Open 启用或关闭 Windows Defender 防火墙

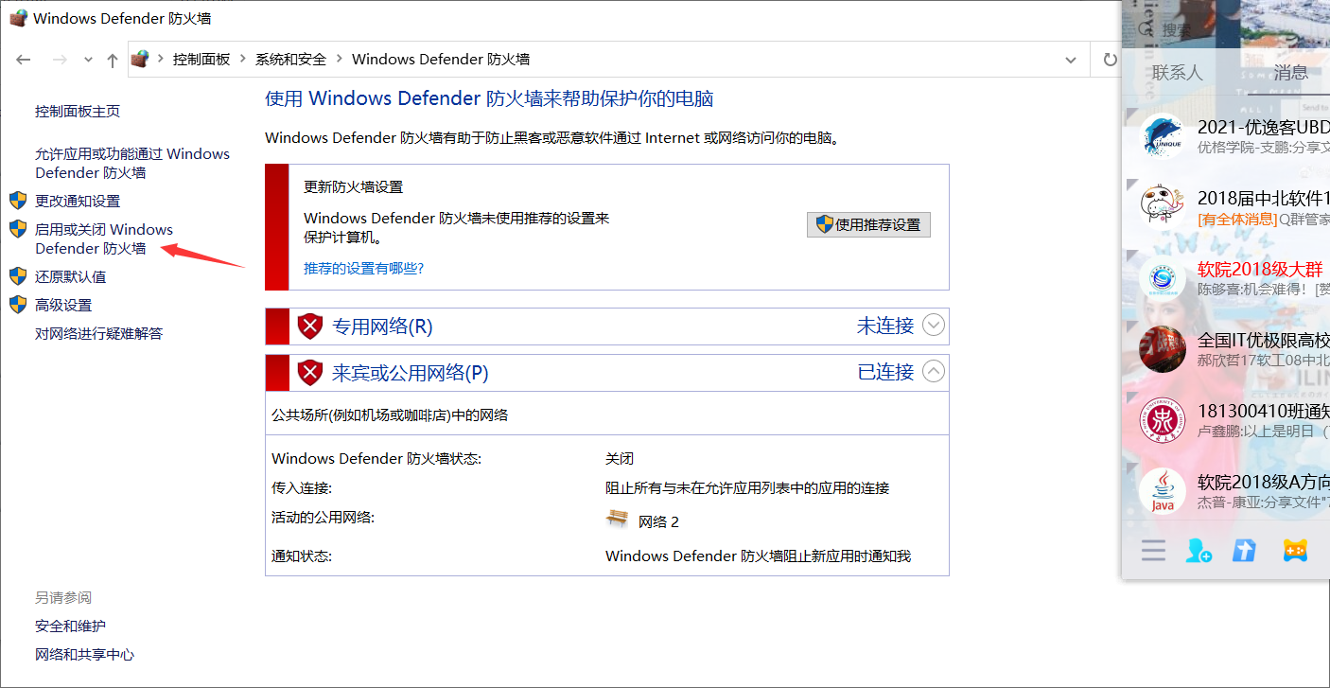[104, 238]
